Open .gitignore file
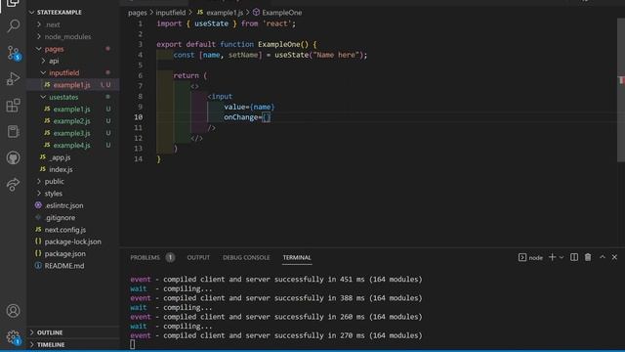Image resolution: width=625 pixels, height=352 pixels. 73,217
